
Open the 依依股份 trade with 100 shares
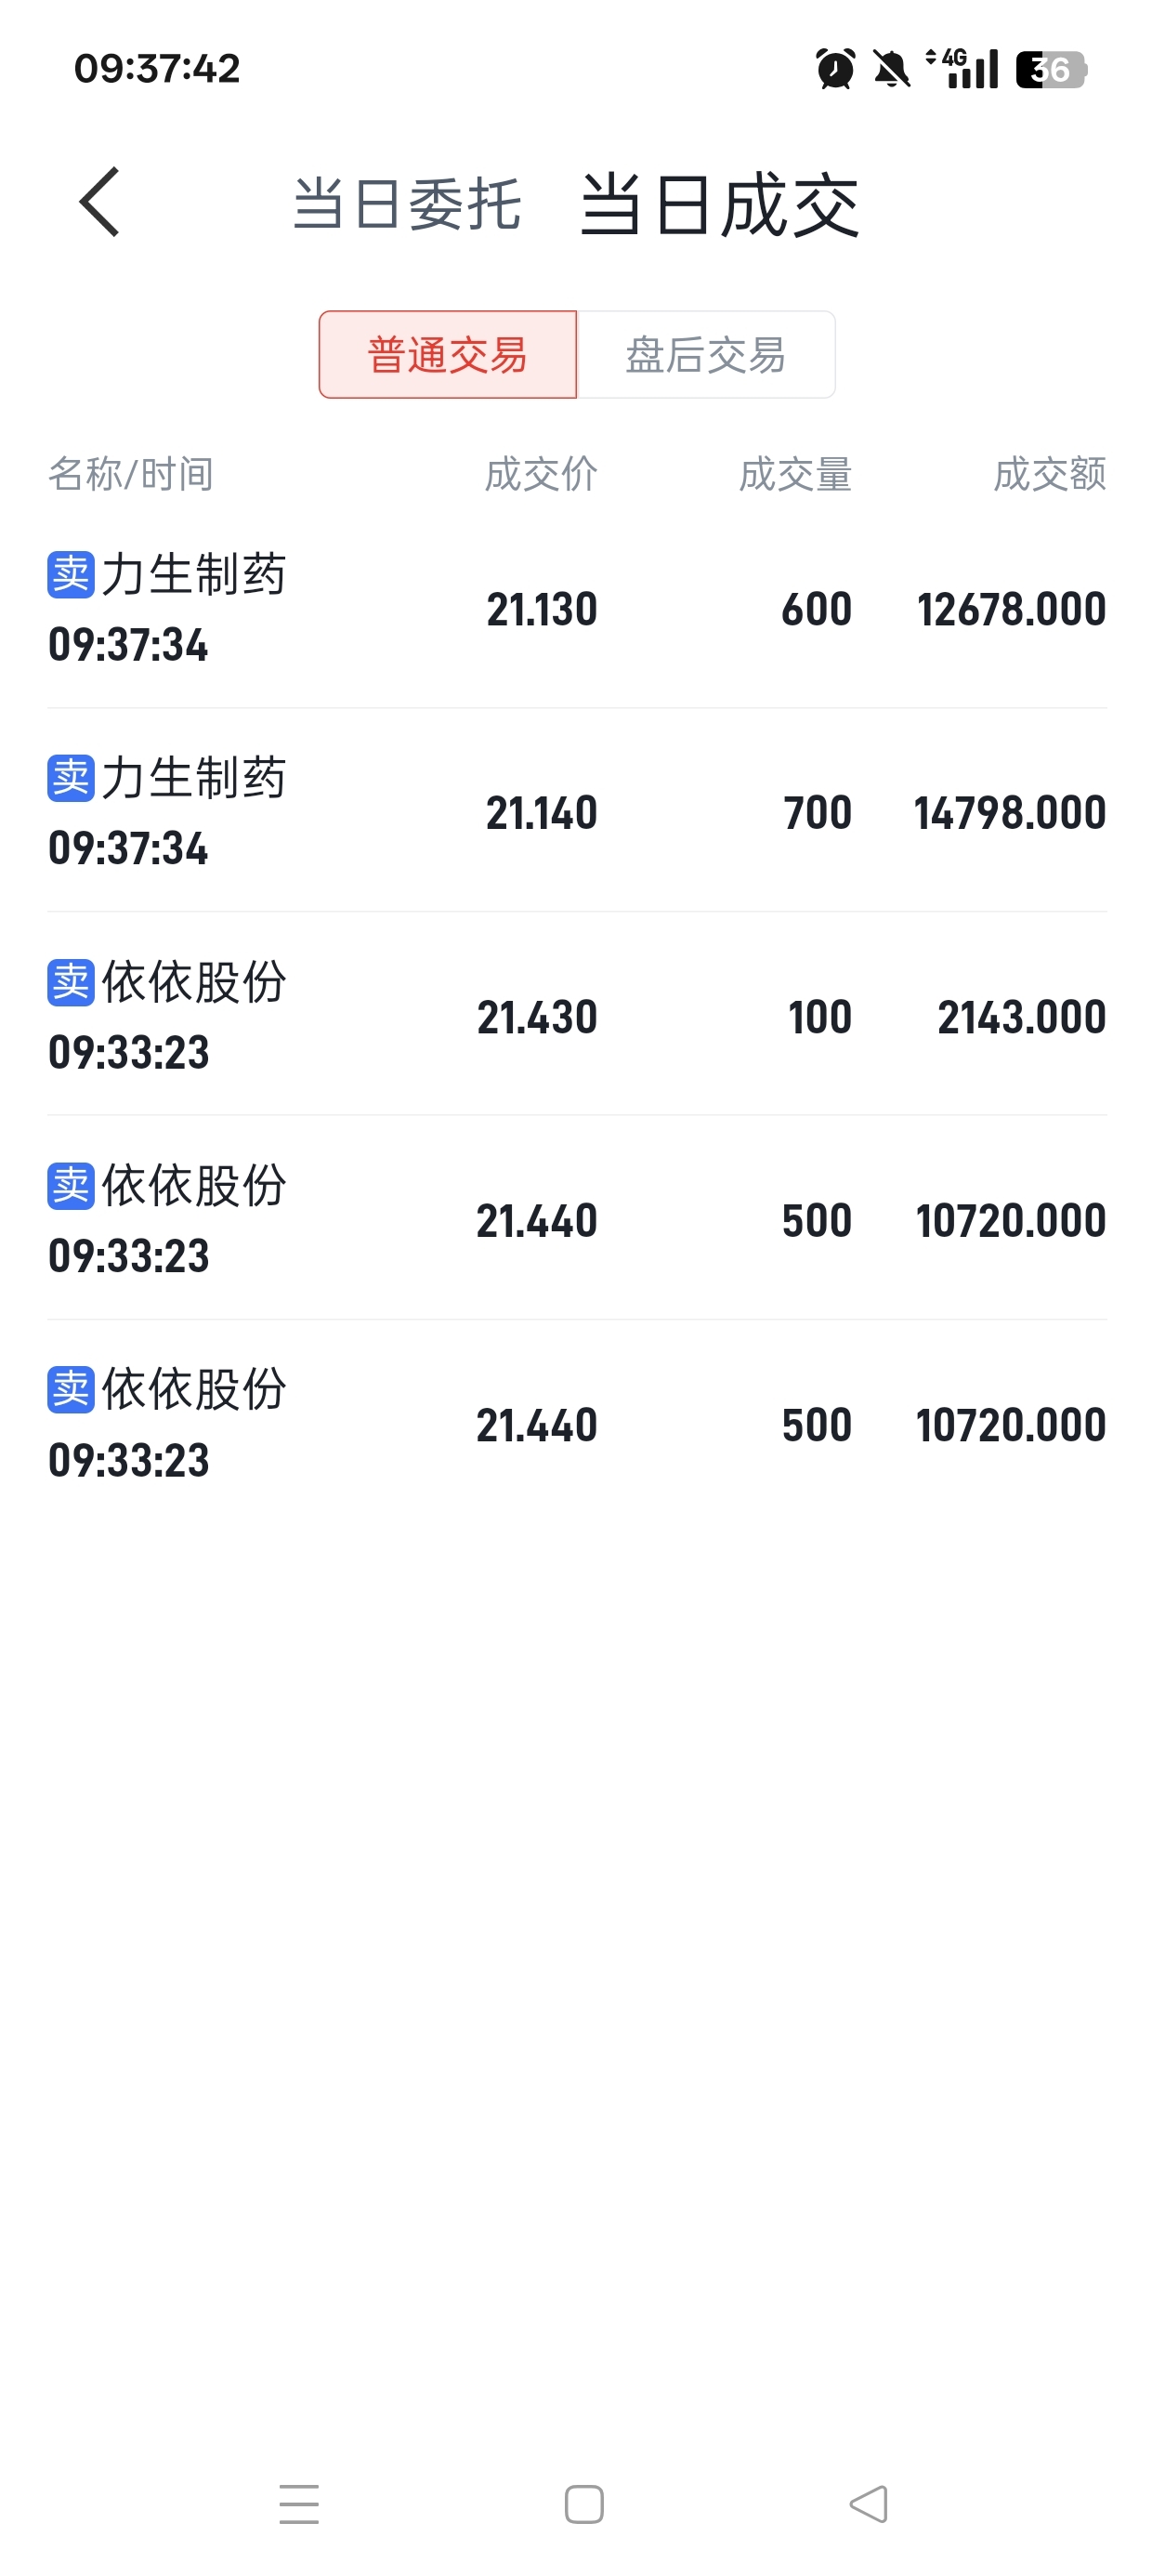[577, 1015]
